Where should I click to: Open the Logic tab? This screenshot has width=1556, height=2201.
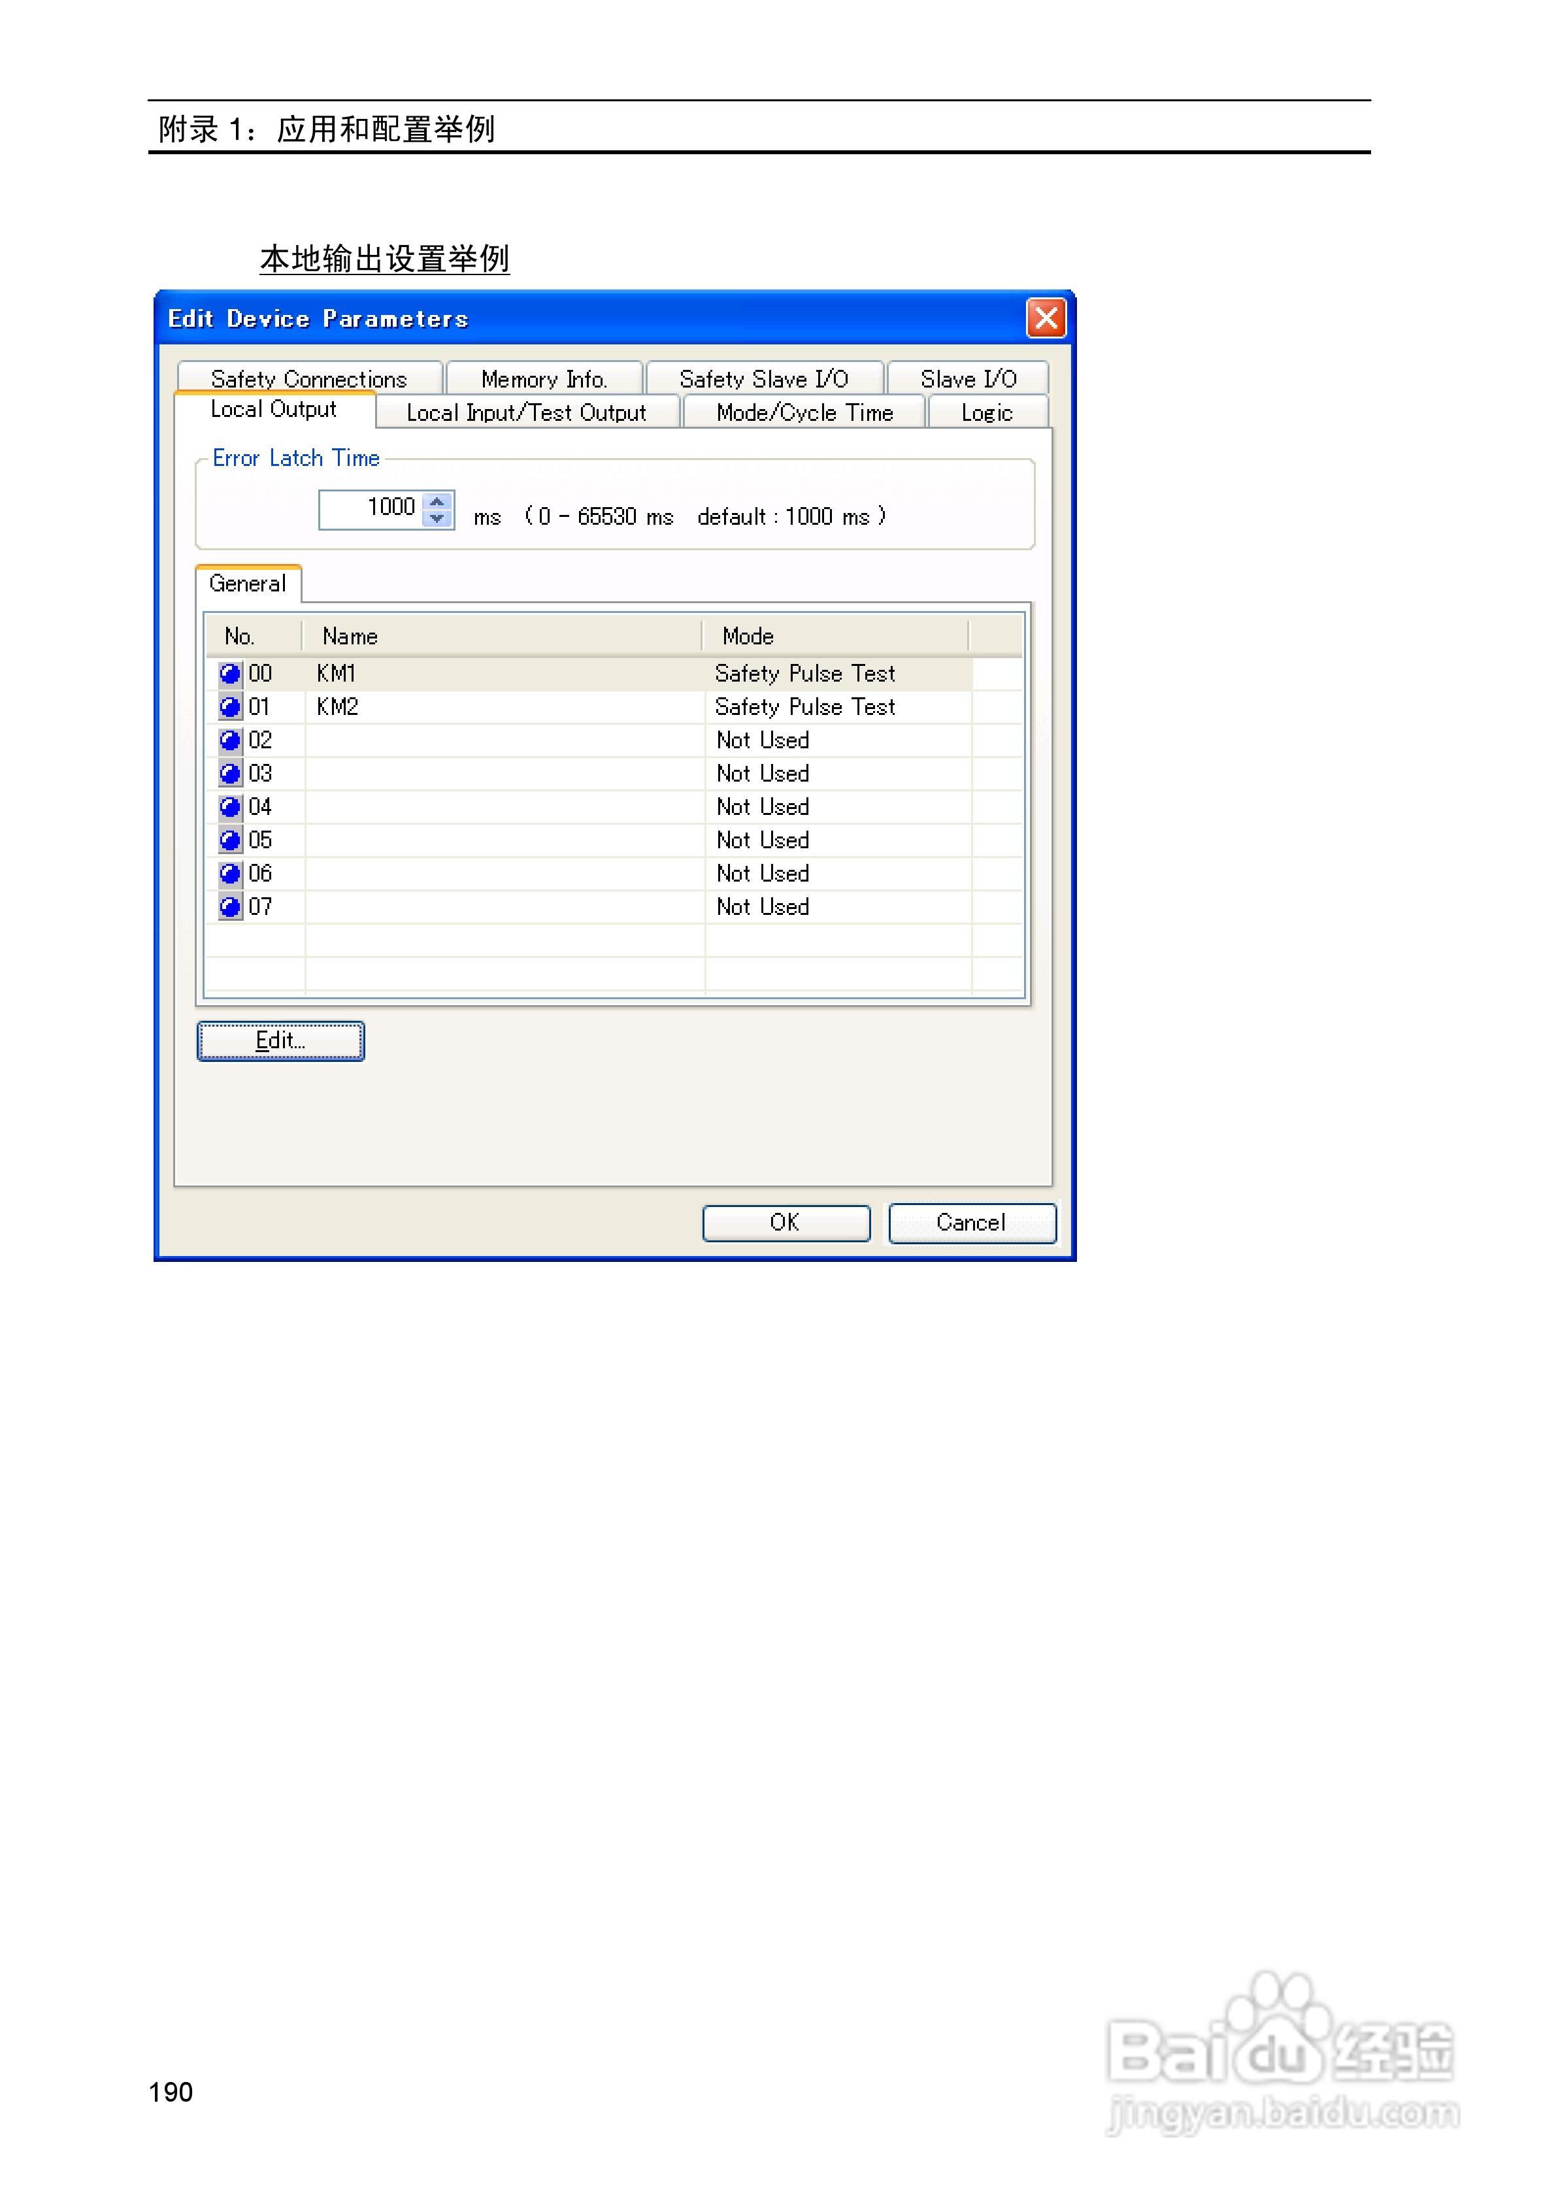tap(987, 413)
